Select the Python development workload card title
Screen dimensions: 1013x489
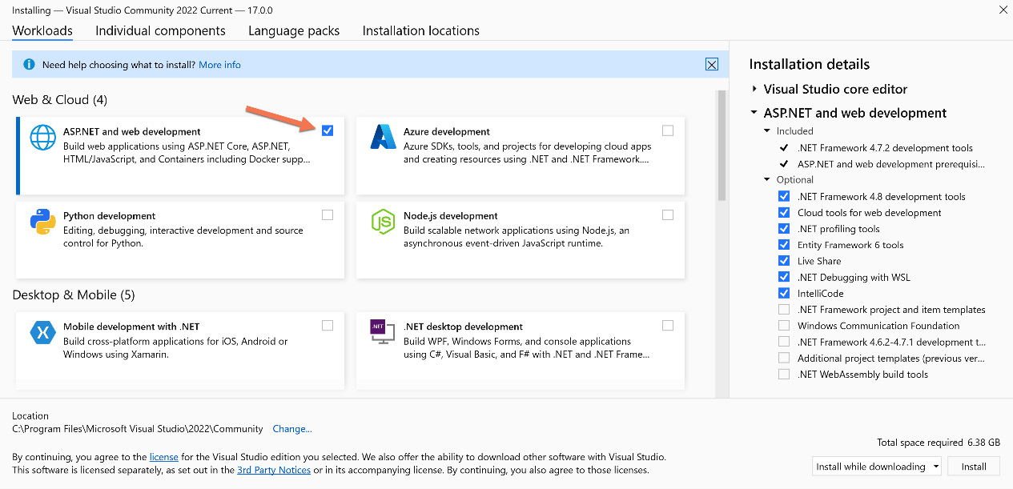[110, 215]
